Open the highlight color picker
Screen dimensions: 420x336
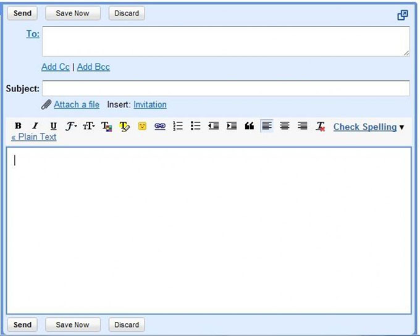125,126
